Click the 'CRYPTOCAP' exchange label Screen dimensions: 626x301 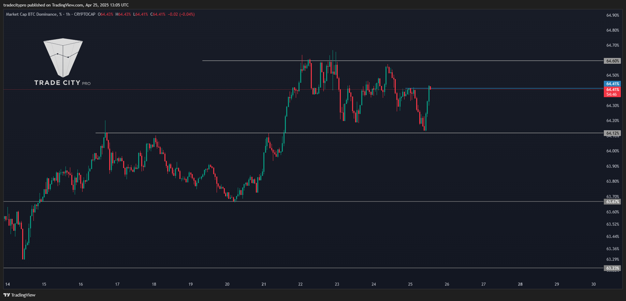pos(85,14)
